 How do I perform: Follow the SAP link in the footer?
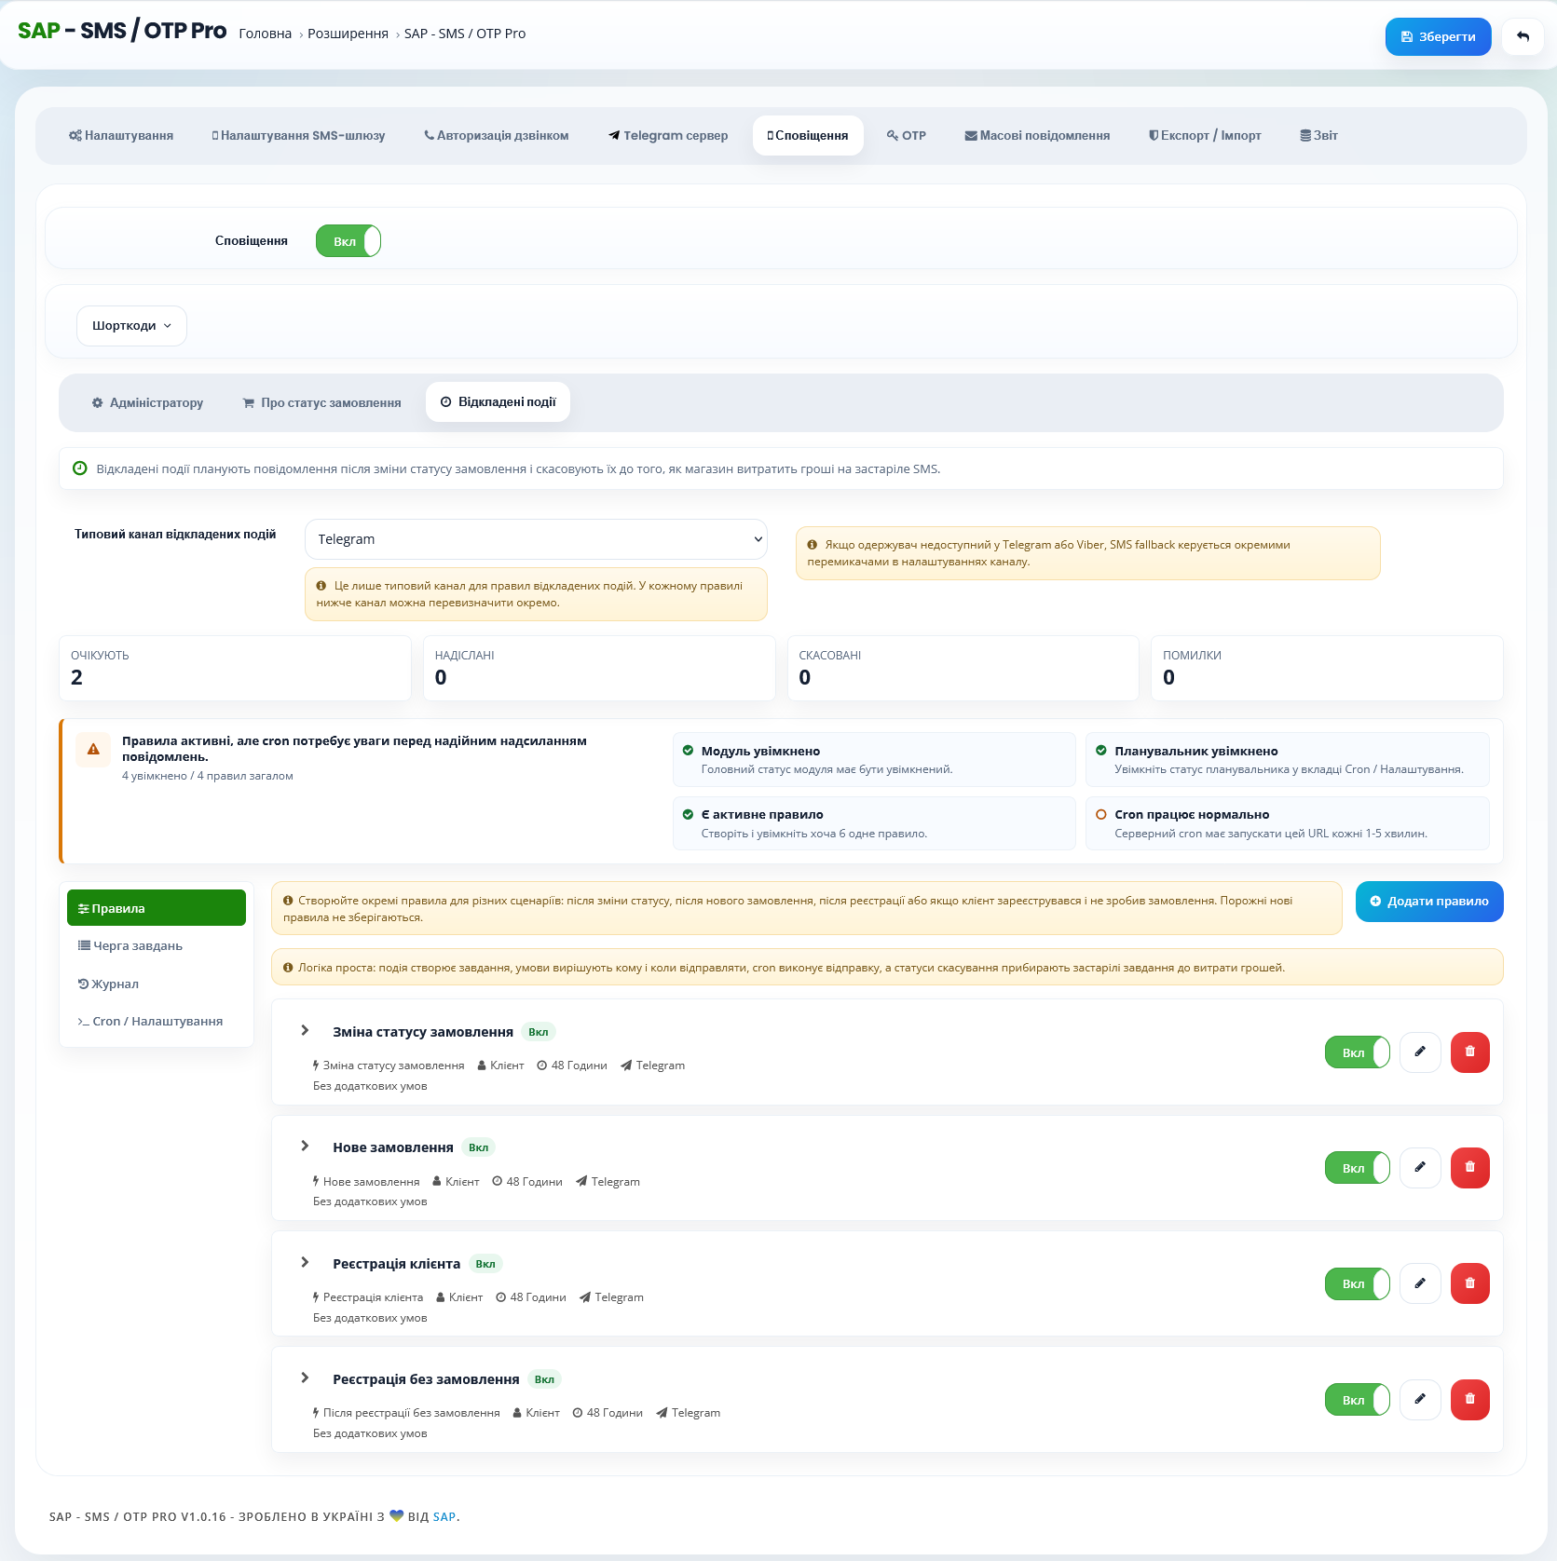444,1516
